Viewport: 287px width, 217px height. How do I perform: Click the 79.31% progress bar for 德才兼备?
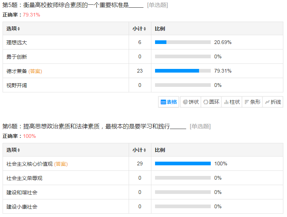tap(183, 71)
